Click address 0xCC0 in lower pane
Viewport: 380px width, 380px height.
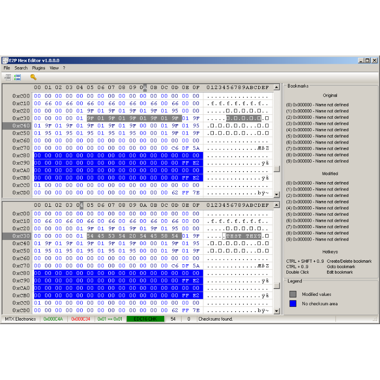[21, 303]
